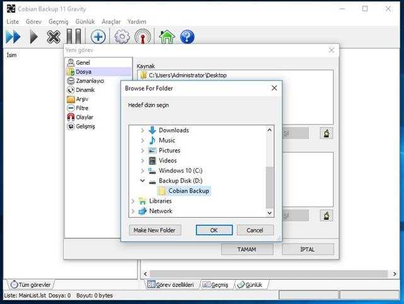Open the Günlük menu

[85, 21]
